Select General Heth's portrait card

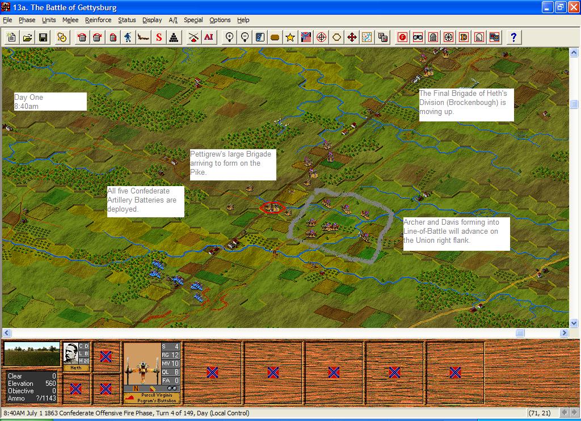point(76,356)
